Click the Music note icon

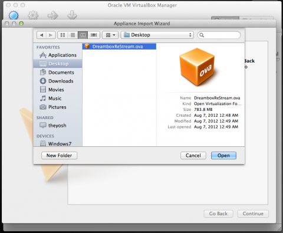[43, 99]
